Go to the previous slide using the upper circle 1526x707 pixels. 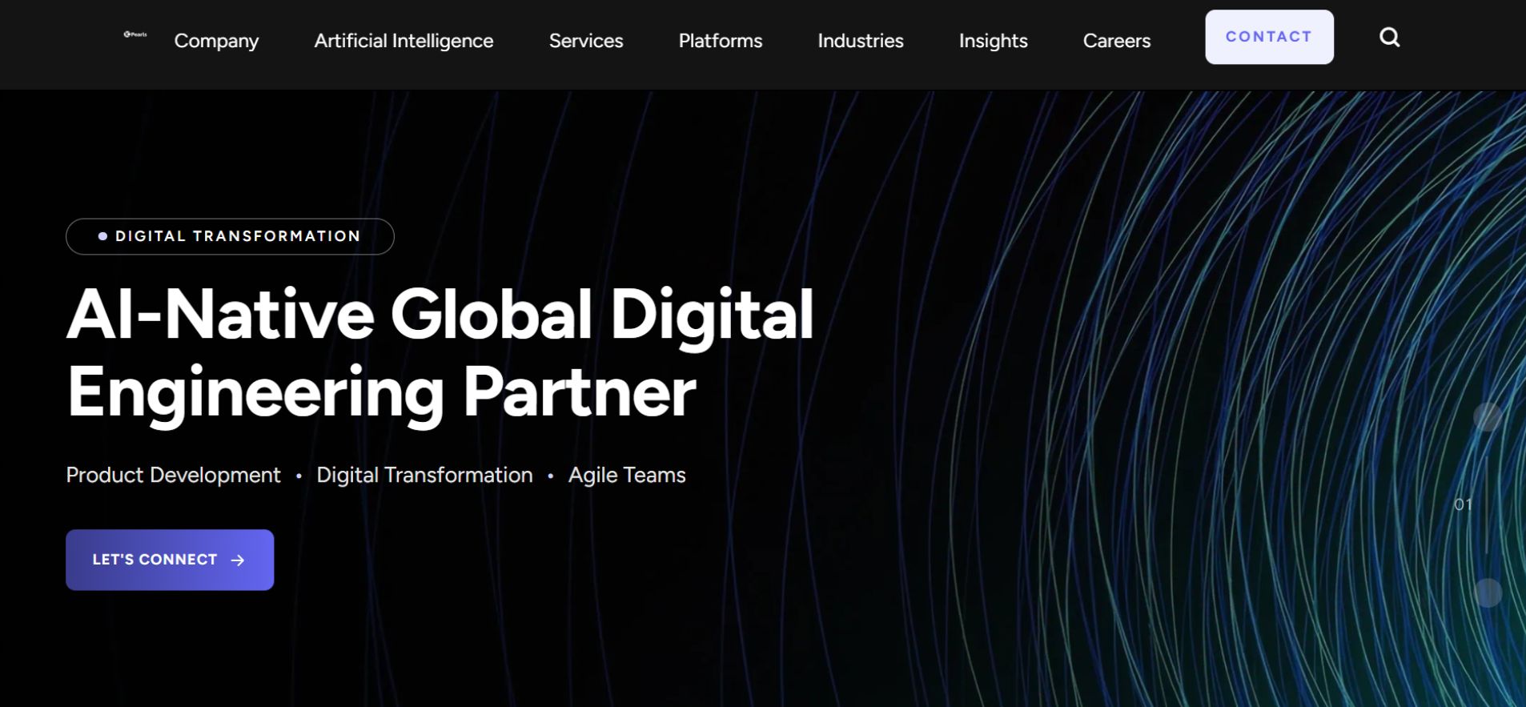tap(1488, 416)
